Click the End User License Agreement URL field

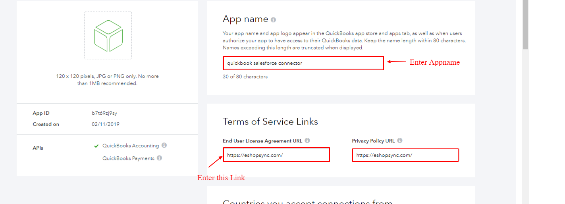pos(276,155)
